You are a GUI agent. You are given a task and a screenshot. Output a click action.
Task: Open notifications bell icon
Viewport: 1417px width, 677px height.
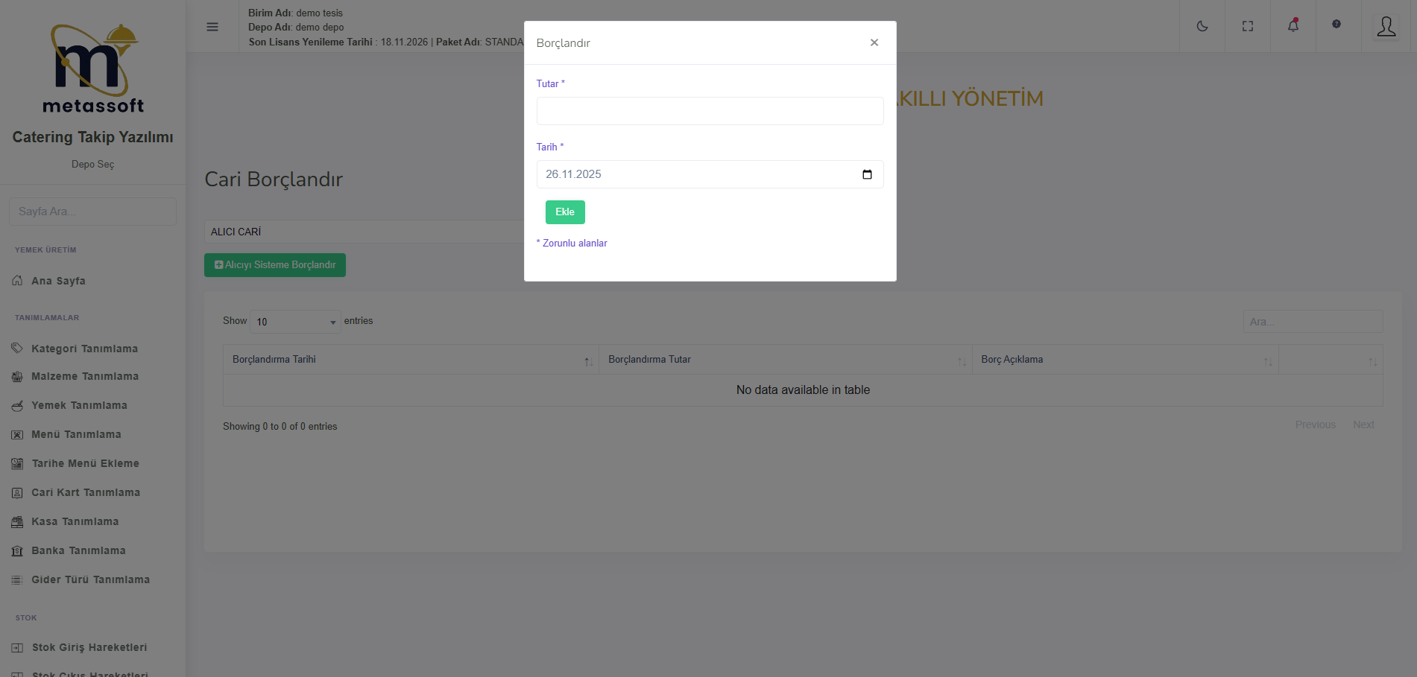[1293, 25]
